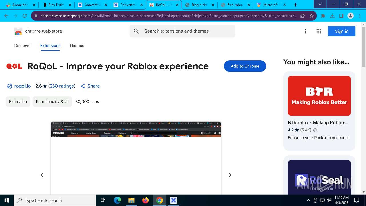Reload the page with the refresh icon
This screenshot has width=366, height=206.
click(25, 16)
